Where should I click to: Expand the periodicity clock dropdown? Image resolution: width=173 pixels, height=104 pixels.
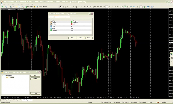pyautogui.click(x=149, y=7)
